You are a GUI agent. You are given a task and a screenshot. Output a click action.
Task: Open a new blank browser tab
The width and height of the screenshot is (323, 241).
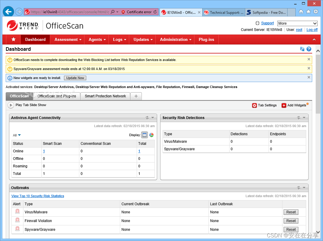click(x=291, y=12)
